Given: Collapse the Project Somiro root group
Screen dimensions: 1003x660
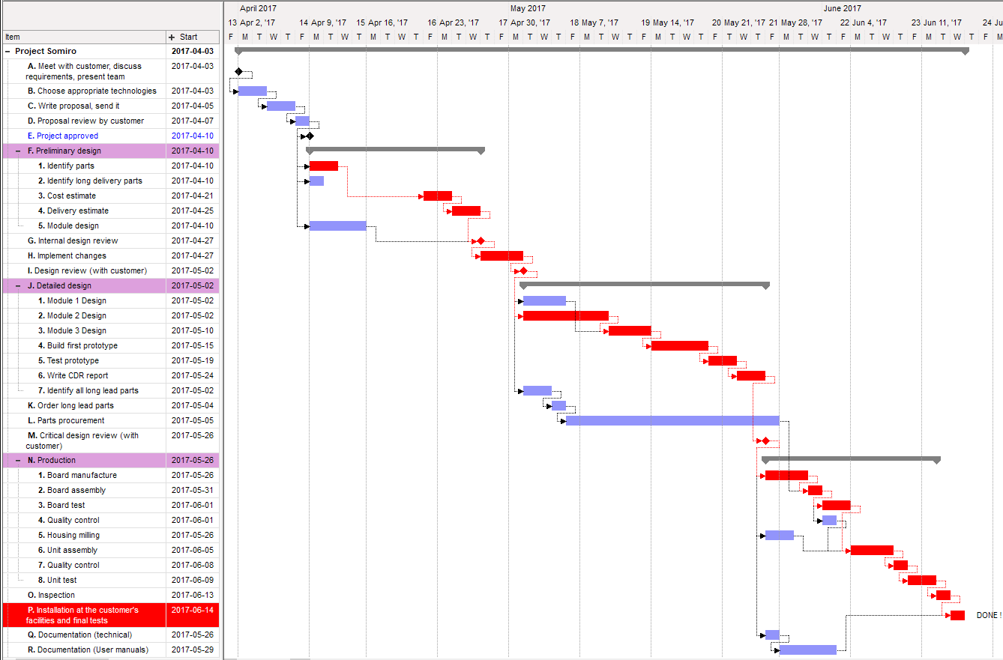Looking at the screenshot, I should point(7,52).
